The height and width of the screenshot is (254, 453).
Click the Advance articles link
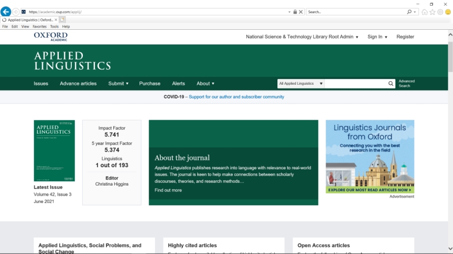[78, 84]
